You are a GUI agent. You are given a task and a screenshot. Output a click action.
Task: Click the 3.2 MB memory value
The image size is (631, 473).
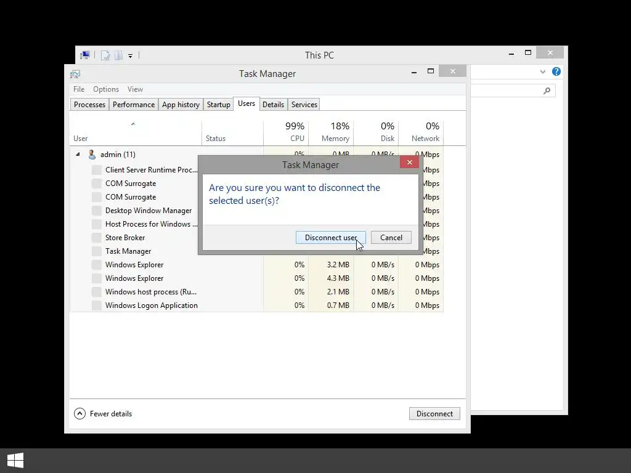pyautogui.click(x=338, y=265)
